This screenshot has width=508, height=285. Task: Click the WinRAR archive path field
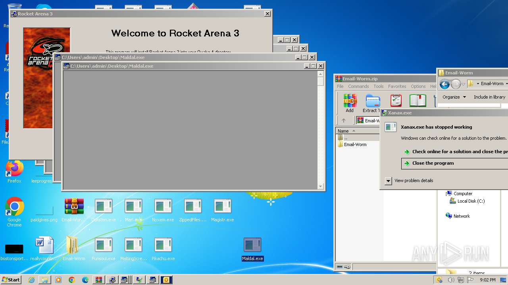pyautogui.click(x=368, y=121)
